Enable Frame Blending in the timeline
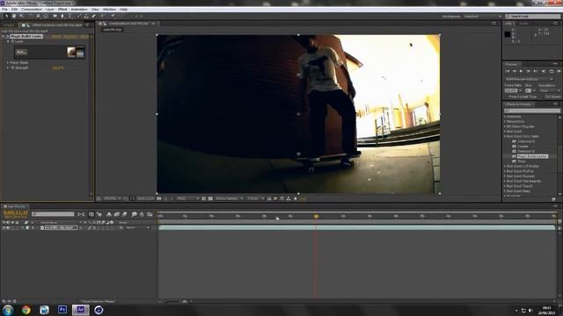The height and width of the screenshot is (316, 563). pos(116,214)
